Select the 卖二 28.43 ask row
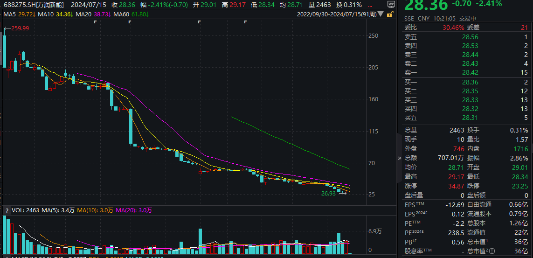Viewport: 533px width, 258px height. [x=466, y=63]
